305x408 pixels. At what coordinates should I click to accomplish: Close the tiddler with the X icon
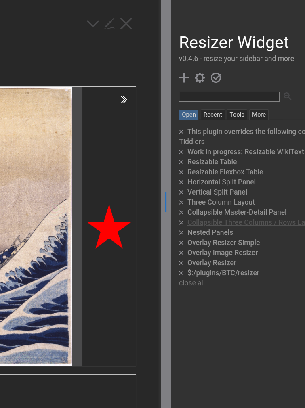pyautogui.click(x=126, y=24)
